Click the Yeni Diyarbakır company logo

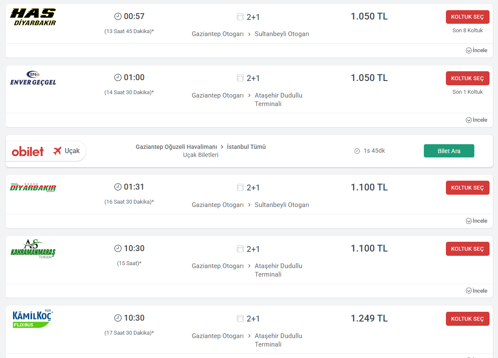click(33, 187)
